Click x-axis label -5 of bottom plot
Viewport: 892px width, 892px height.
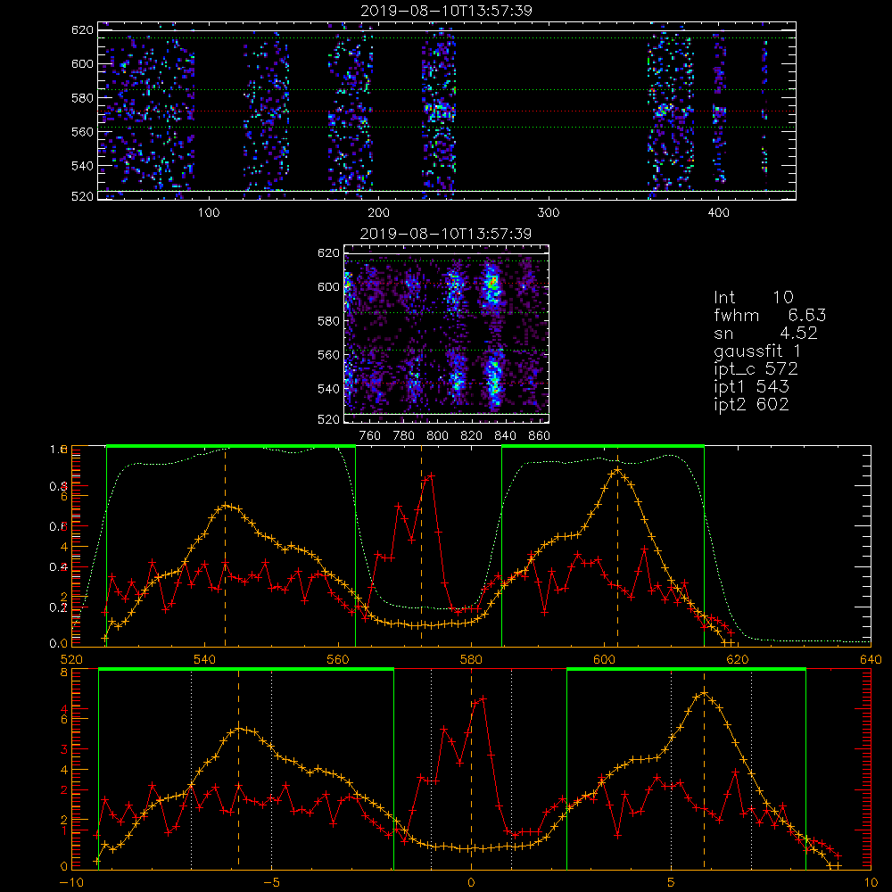[x=271, y=883]
